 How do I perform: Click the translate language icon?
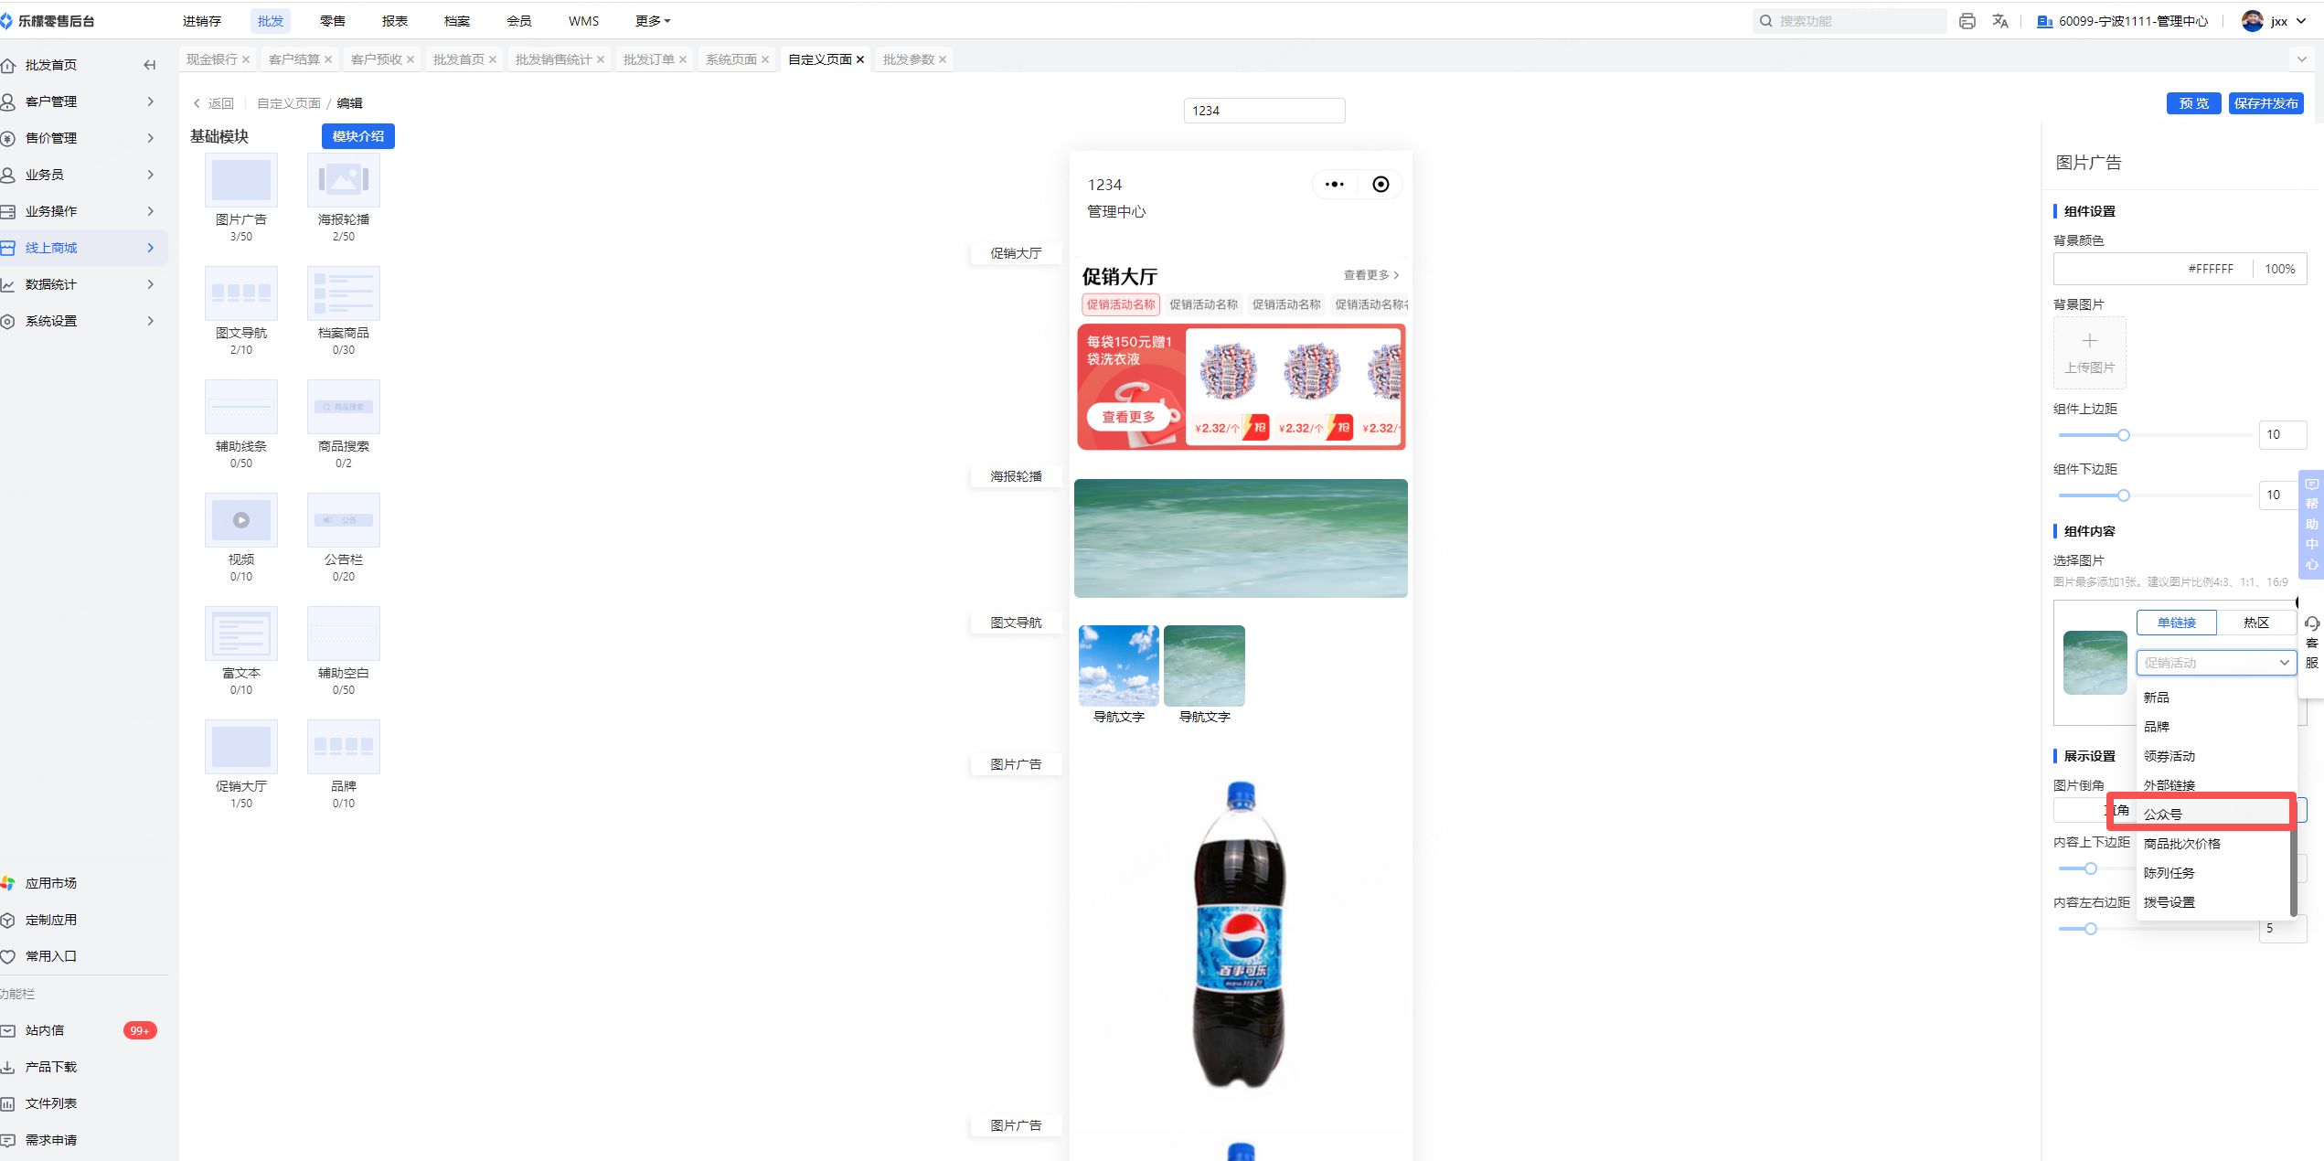pyautogui.click(x=2000, y=21)
